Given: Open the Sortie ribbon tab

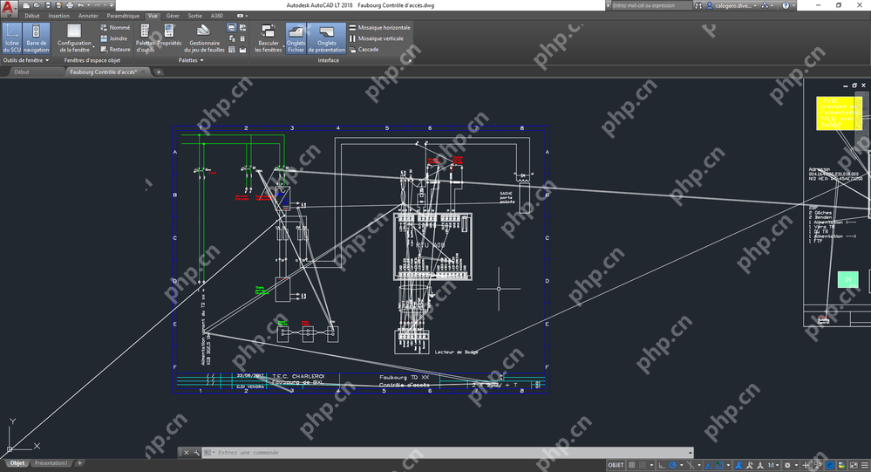Looking at the screenshot, I should 195,16.
